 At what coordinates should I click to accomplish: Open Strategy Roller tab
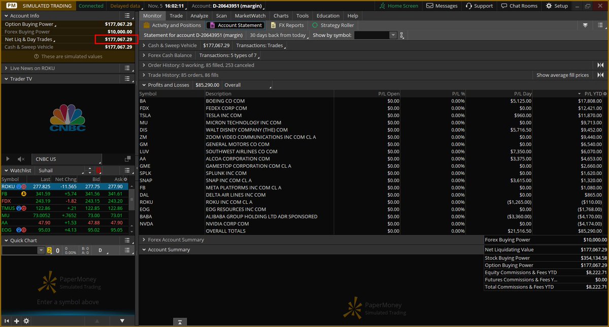point(333,25)
